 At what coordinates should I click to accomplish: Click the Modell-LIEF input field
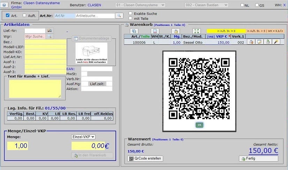45,47
